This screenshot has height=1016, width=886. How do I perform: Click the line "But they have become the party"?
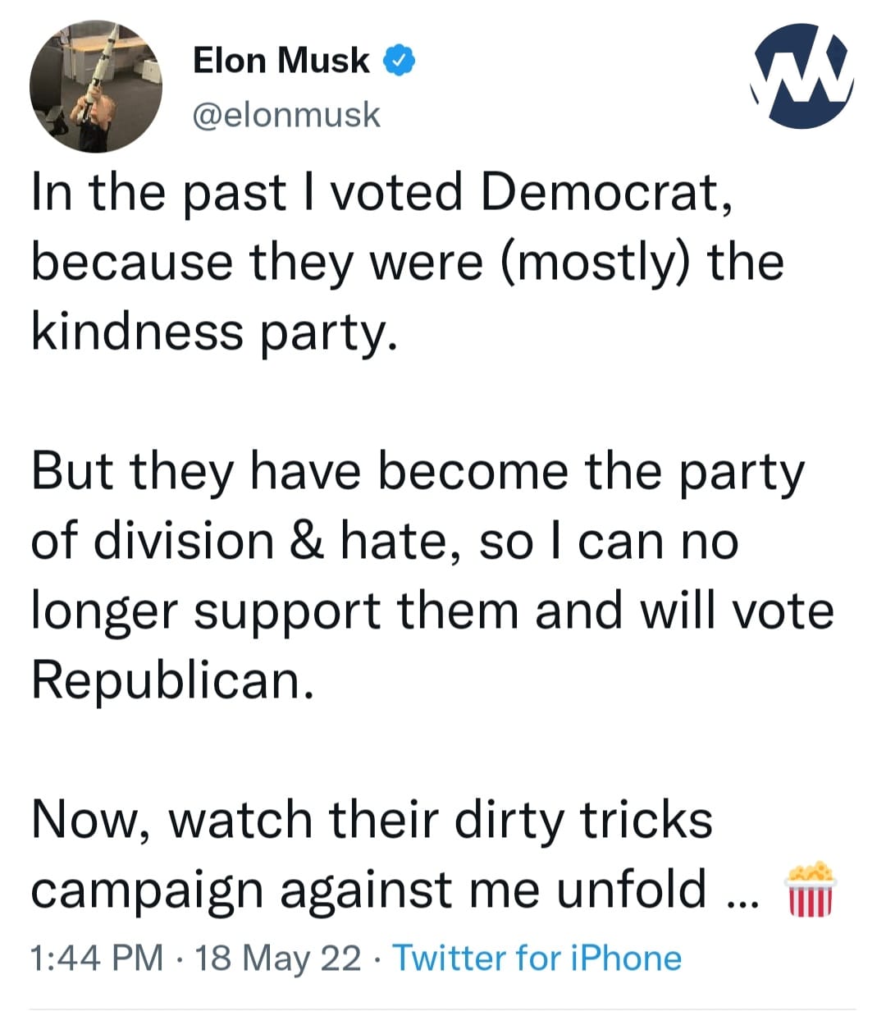click(x=418, y=474)
